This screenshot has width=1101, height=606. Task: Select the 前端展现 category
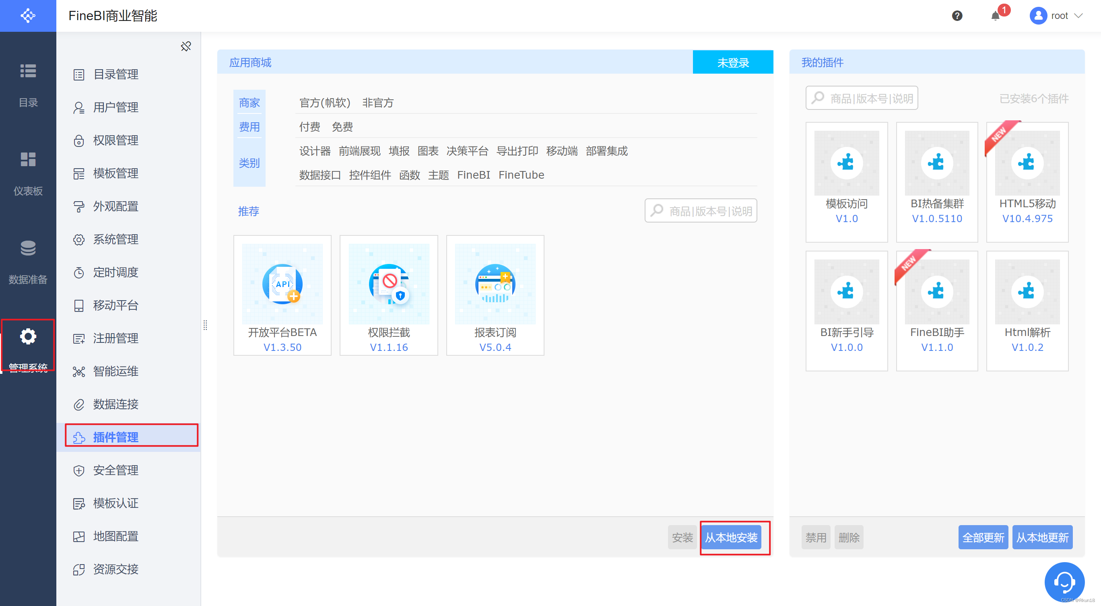[x=359, y=151]
